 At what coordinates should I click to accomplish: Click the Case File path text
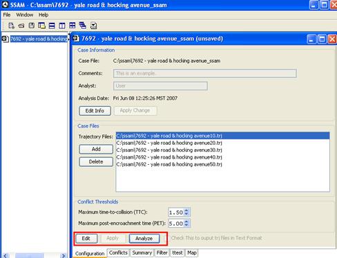pyautogui.click(x=166, y=61)
